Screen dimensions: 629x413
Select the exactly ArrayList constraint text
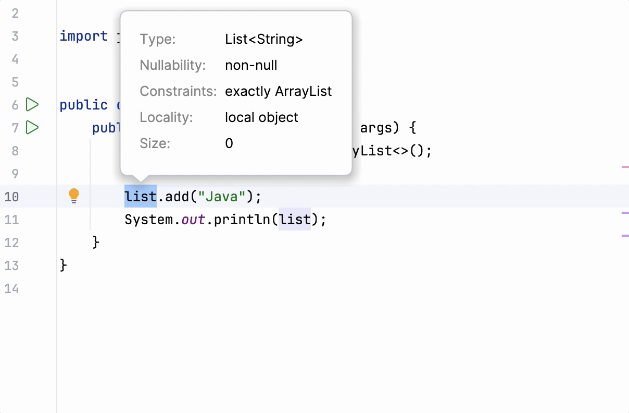278,91
